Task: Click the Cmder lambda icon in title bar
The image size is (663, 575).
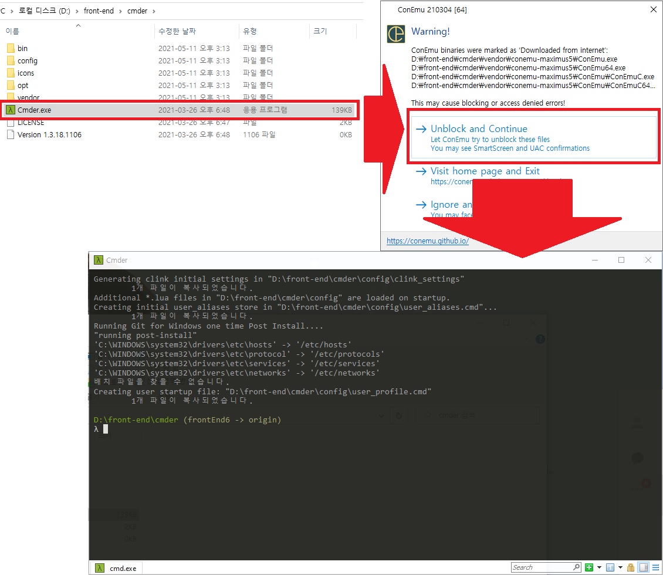Action: (x=99, y=260)
